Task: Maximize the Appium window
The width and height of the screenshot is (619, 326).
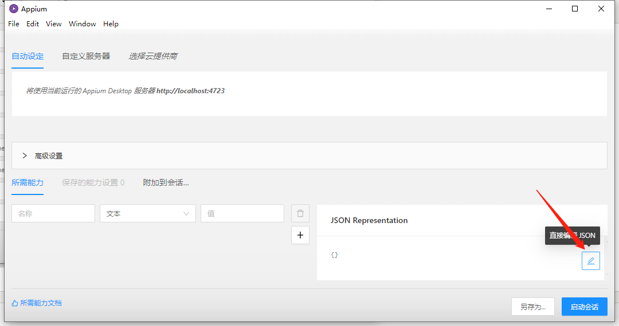Action: coord(575,9)
